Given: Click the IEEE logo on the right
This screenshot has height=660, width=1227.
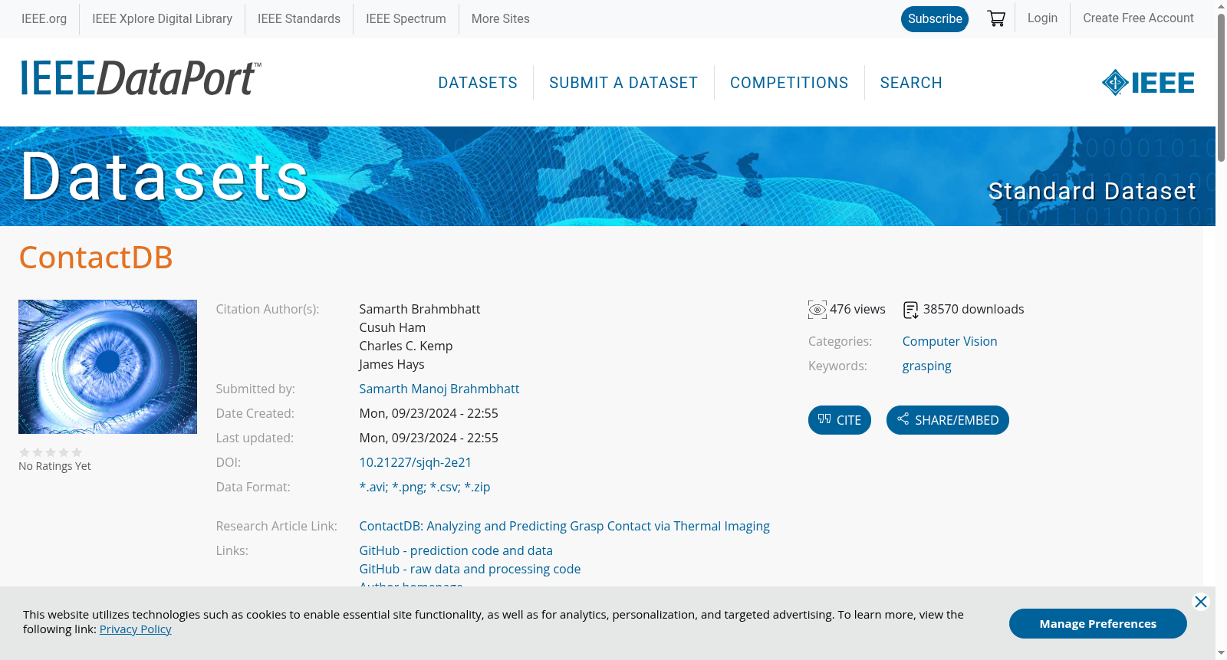Looking at the screenshot, I should click(x=1148, y=83).
